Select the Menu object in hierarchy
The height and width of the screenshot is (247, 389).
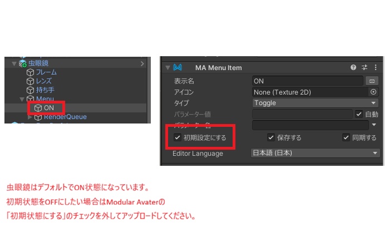(x=45, y=98)
